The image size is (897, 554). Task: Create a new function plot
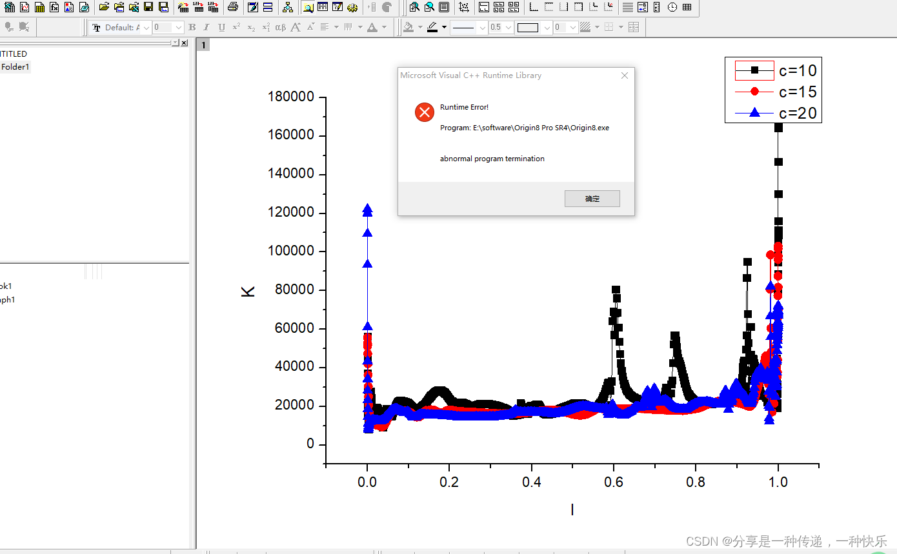point(54,7)
